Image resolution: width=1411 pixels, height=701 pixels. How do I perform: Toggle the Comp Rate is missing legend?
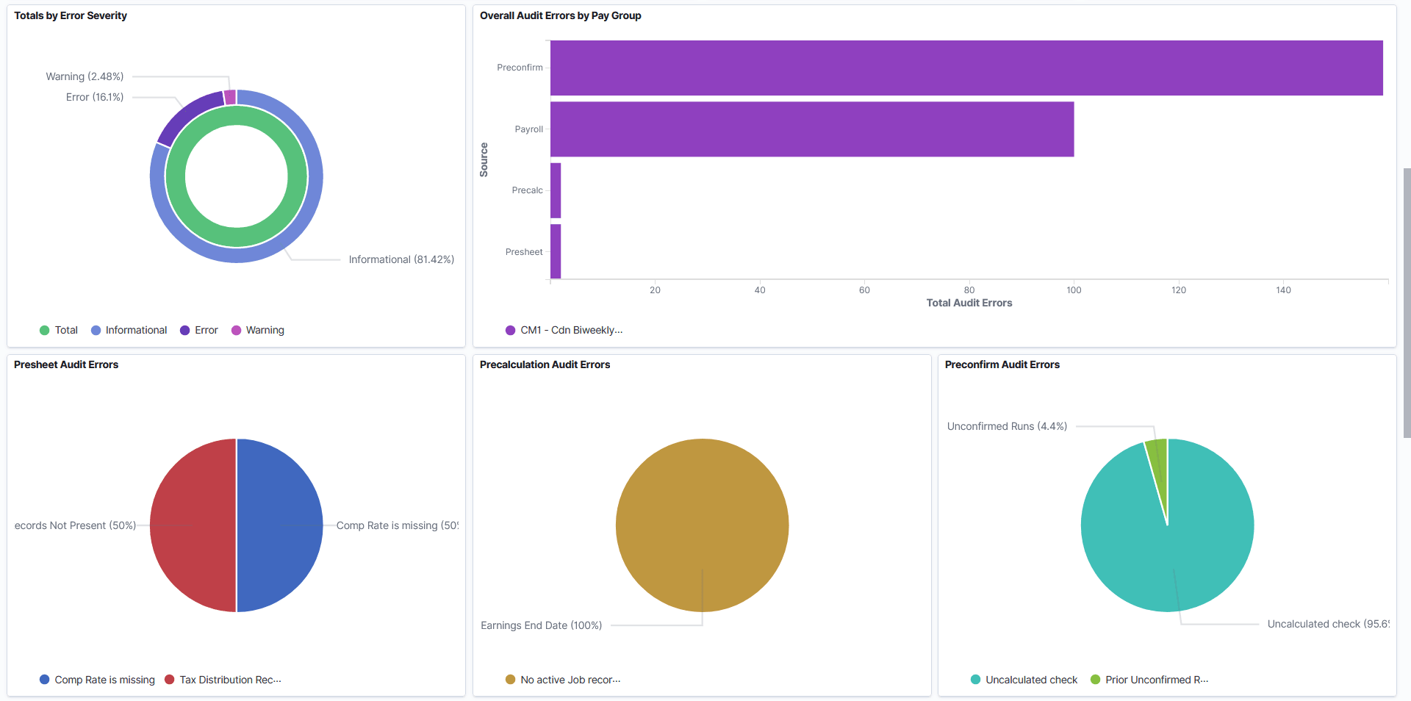click(96, 680)
